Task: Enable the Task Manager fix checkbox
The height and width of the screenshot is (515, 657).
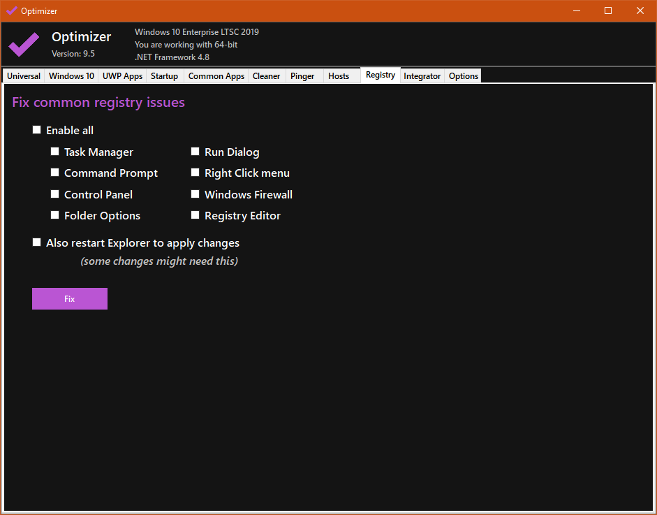Action: pos(55,152)
